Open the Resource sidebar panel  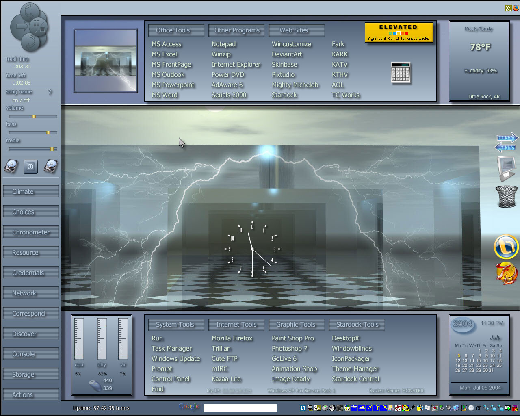[x=31, y=252]
